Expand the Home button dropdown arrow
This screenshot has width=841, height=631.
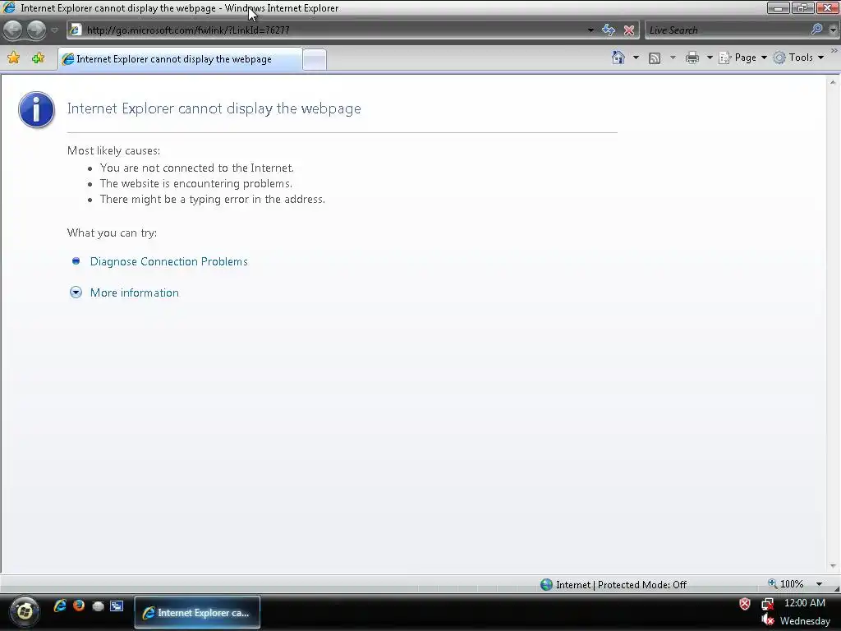tap(636, 58)
